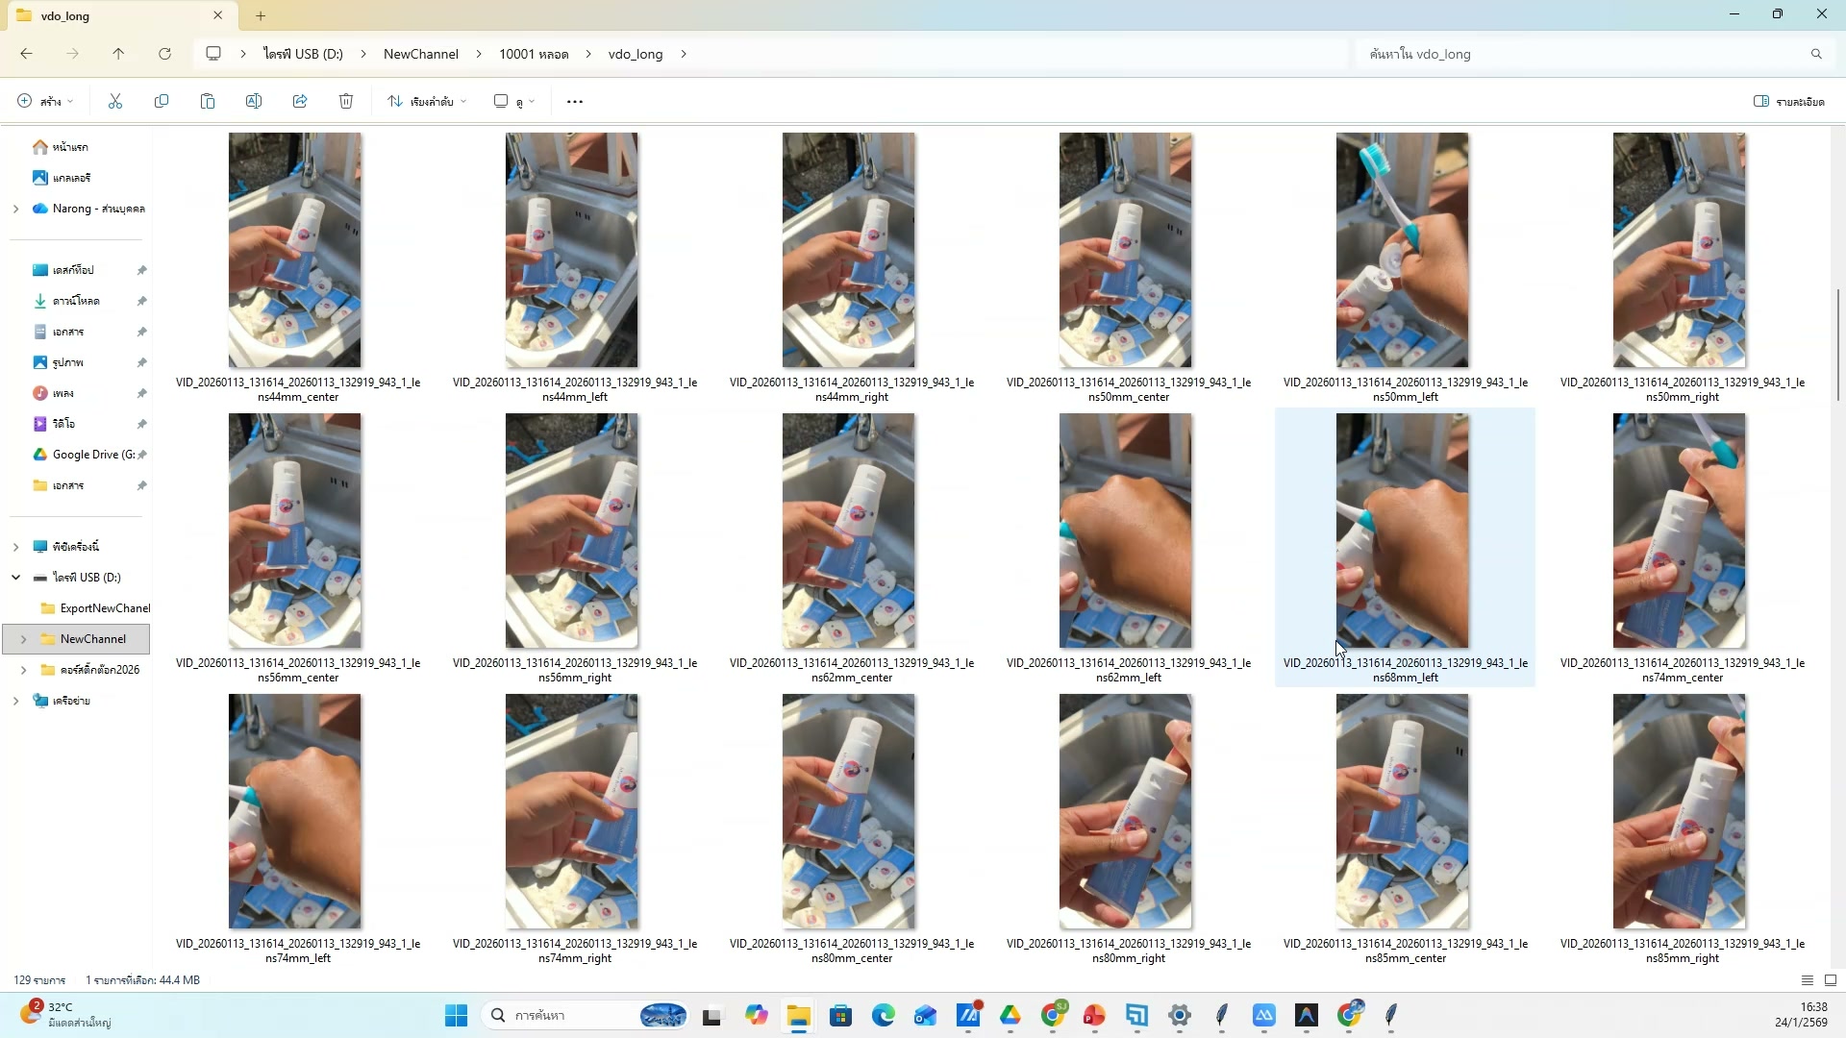Expand the Narong OneDrive tree node
1846x1038 pixels.
pyautogui.click(x=15, y=209)
